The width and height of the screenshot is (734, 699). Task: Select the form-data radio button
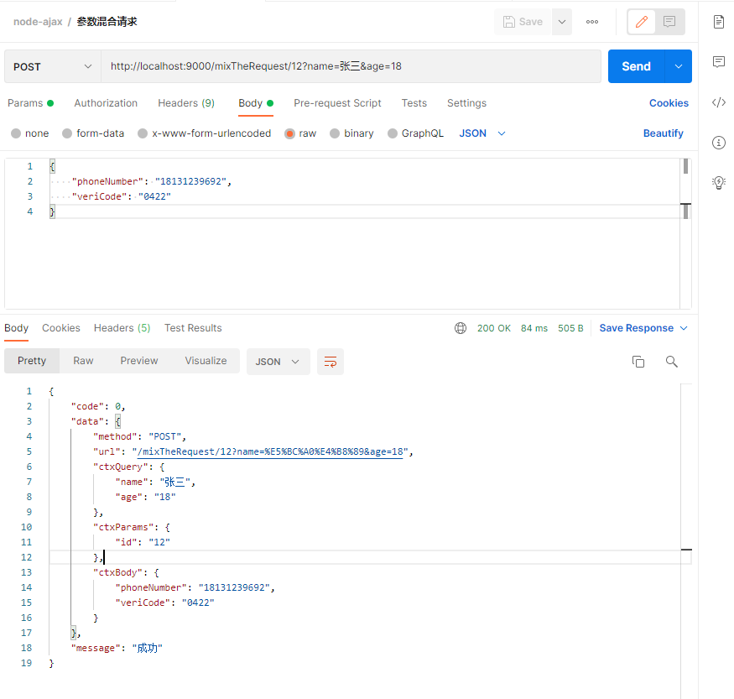click(x=67, y=133)
